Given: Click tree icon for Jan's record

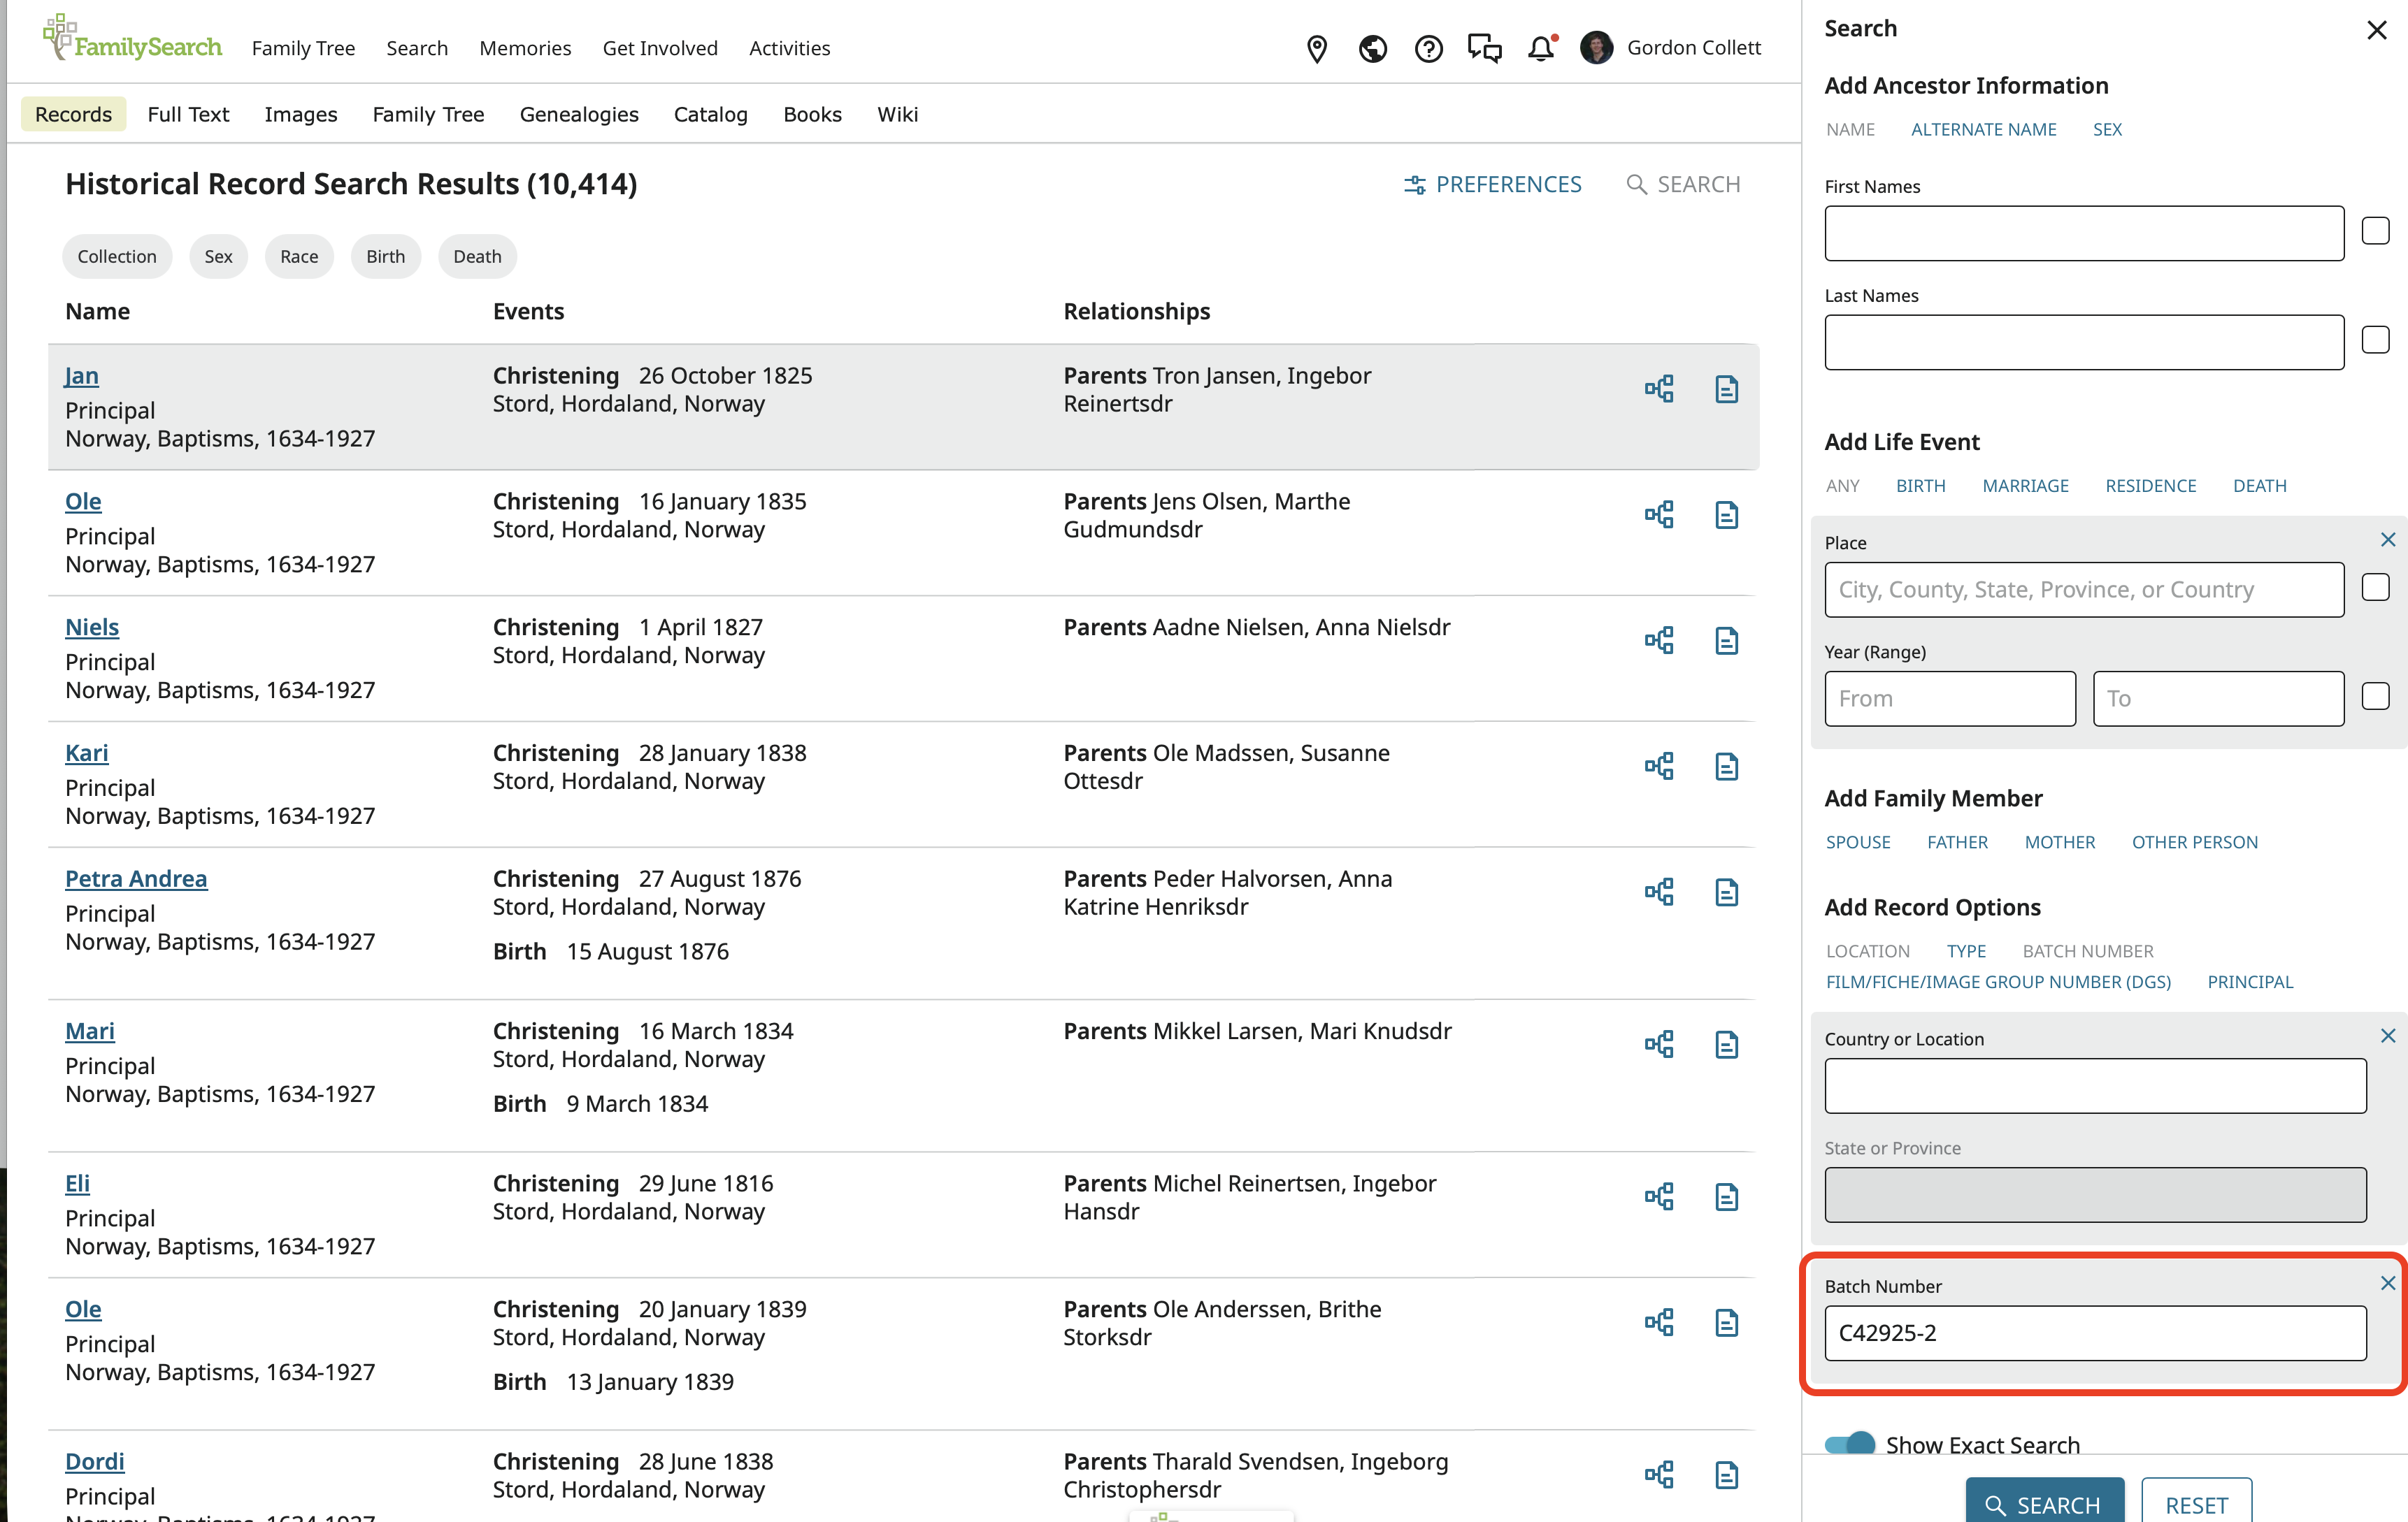Looking at the screenshot, I should 1659,389.
